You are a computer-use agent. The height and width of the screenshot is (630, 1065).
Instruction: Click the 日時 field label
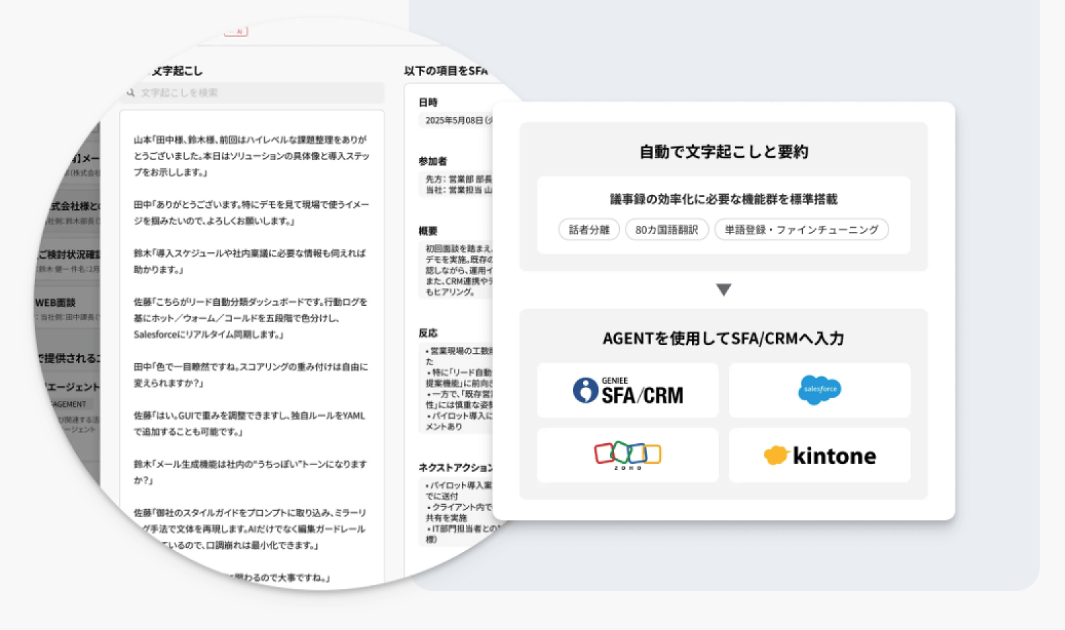(428, 102)
